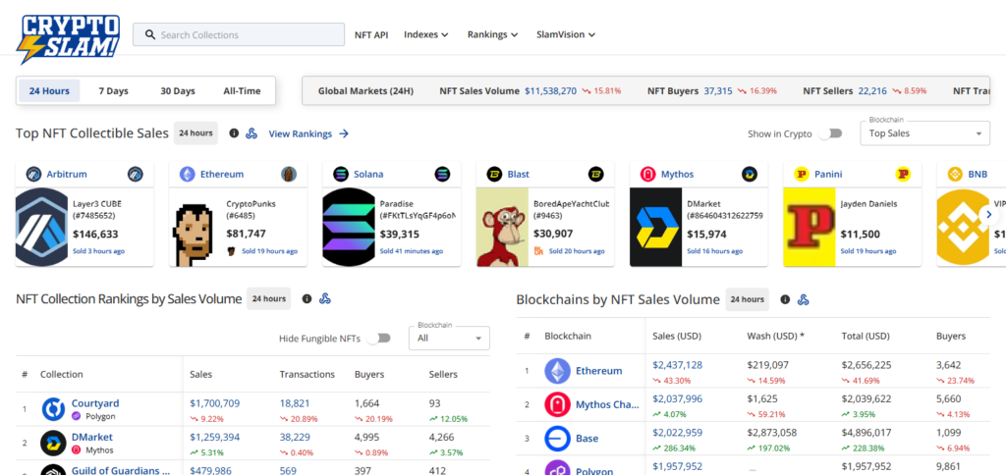This screenshot has height=475, width=1006.
Task: Click info icon next to Blockchains by NFT Sales Volume
Action: tap(785, 299)
